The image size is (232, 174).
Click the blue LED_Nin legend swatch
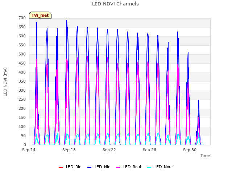point(90,167)
